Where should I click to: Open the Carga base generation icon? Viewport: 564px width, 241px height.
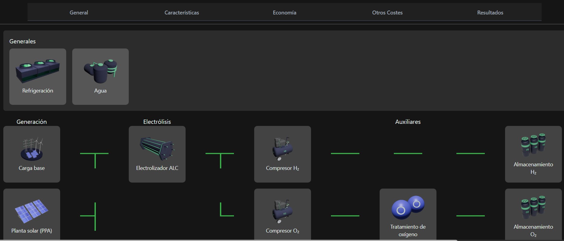[32, 149]
